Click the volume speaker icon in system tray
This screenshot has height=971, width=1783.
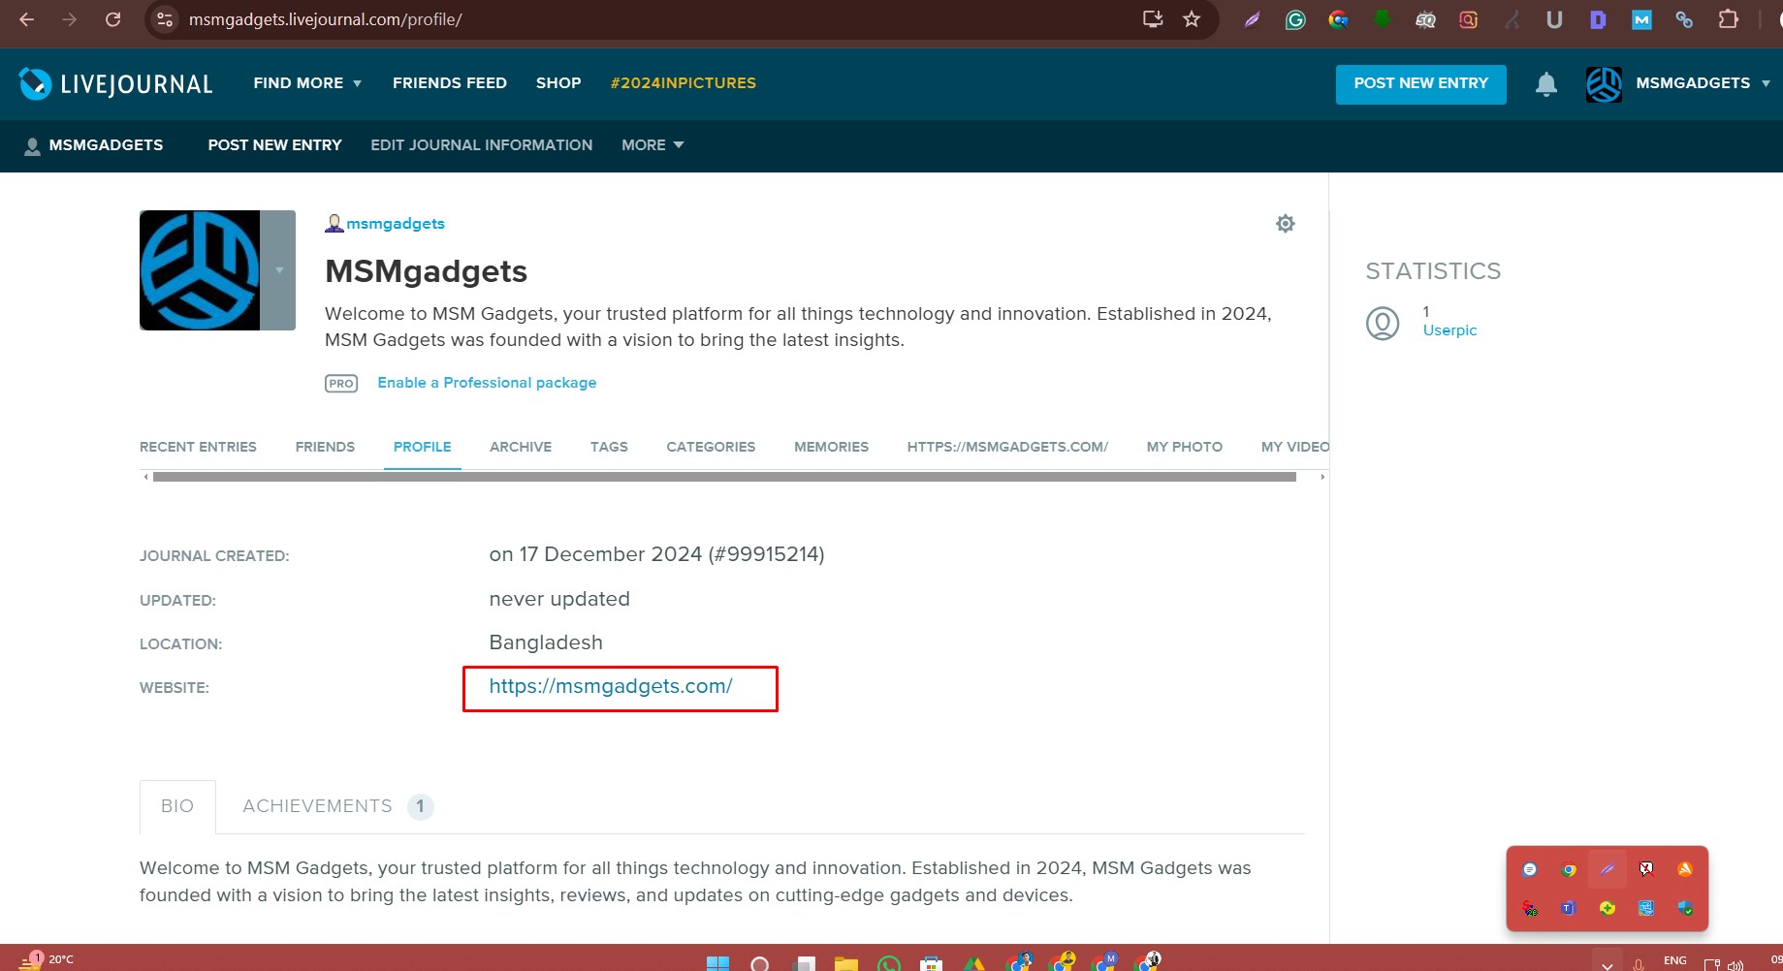point(1735,964)
